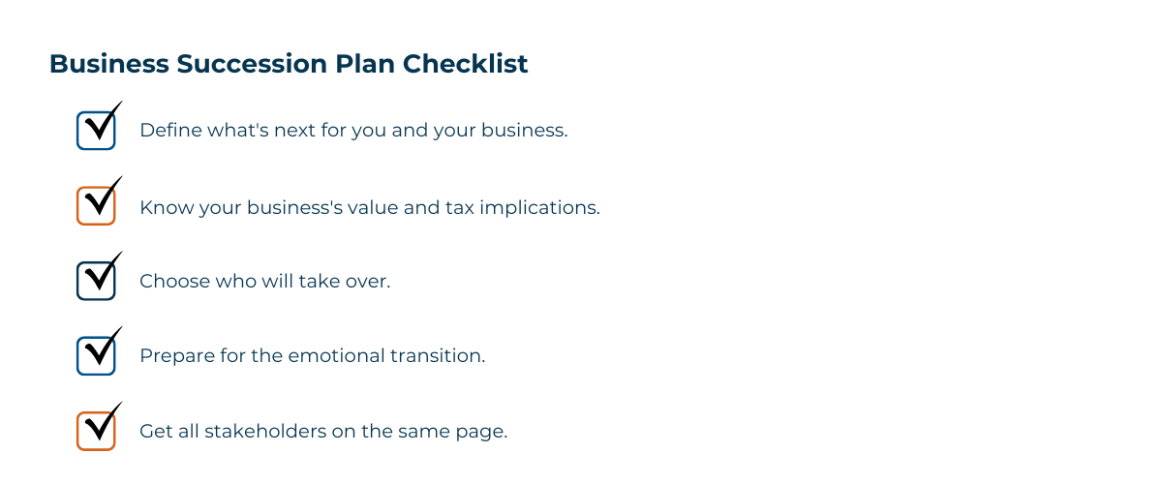Toggle the checkbox for 'Define what's next'

coord(96,130)
